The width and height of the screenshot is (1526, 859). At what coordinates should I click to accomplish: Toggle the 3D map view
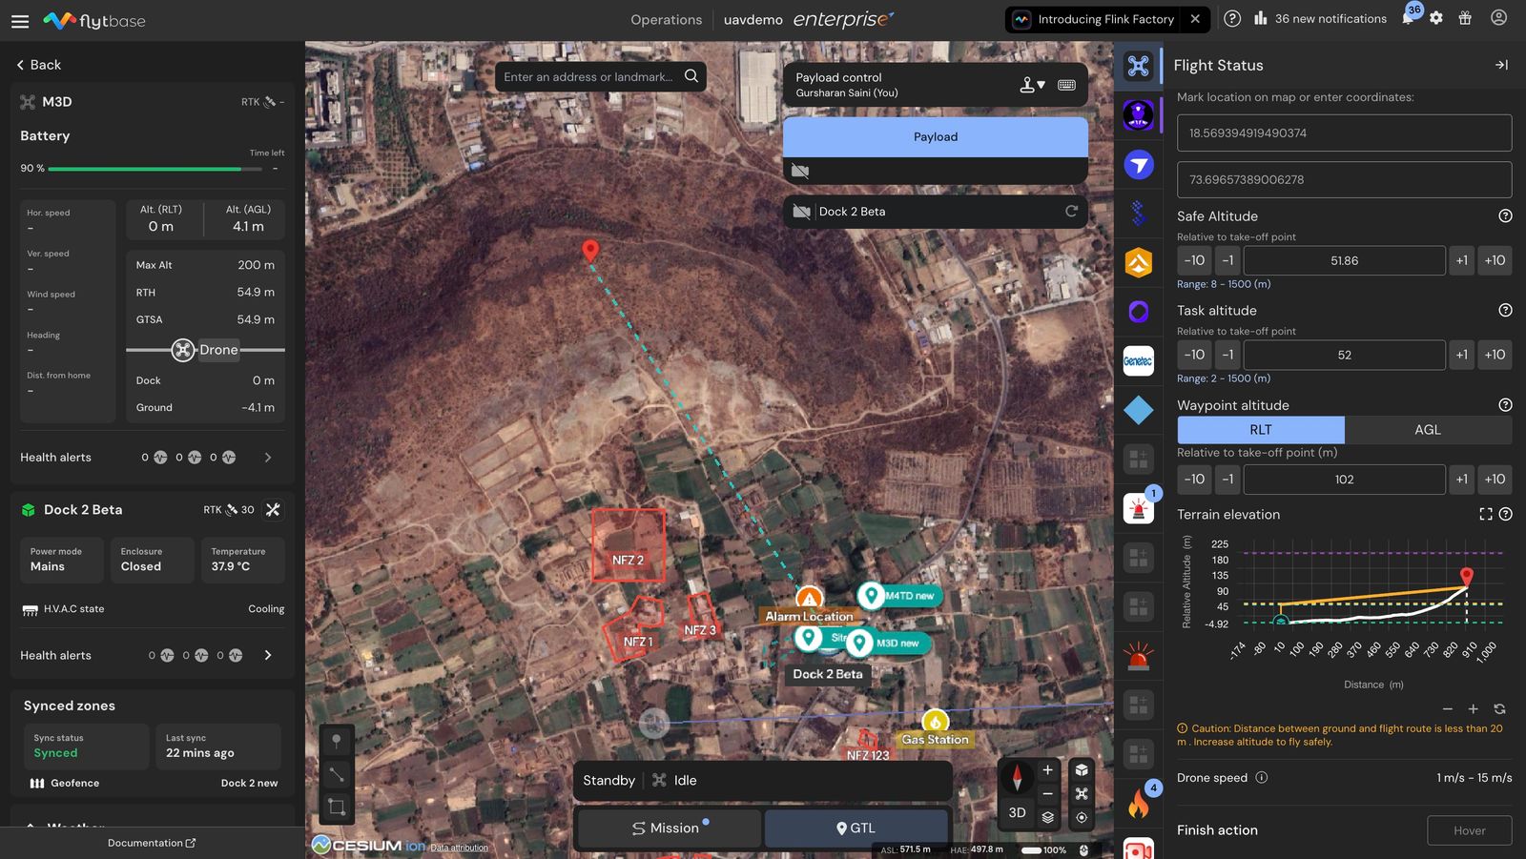1017,812
